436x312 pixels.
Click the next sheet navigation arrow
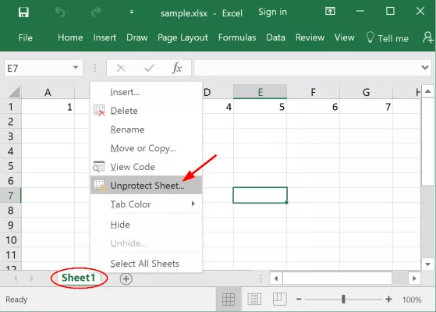[32, 278]
